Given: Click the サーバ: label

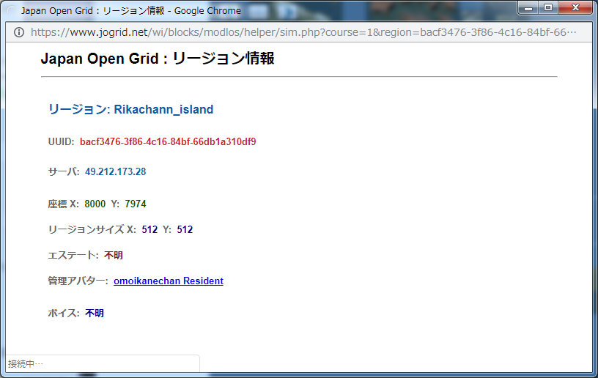Looking at the screenshot, I should [x=63, y=171].
